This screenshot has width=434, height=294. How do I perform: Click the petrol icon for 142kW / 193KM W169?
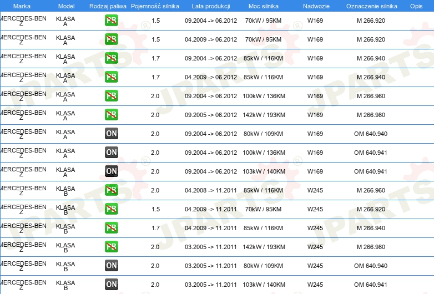111,115
